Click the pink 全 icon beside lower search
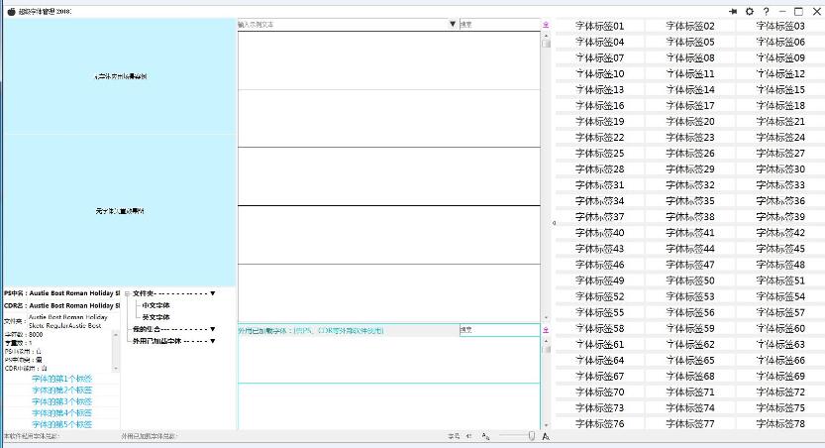 coord(546,329)
